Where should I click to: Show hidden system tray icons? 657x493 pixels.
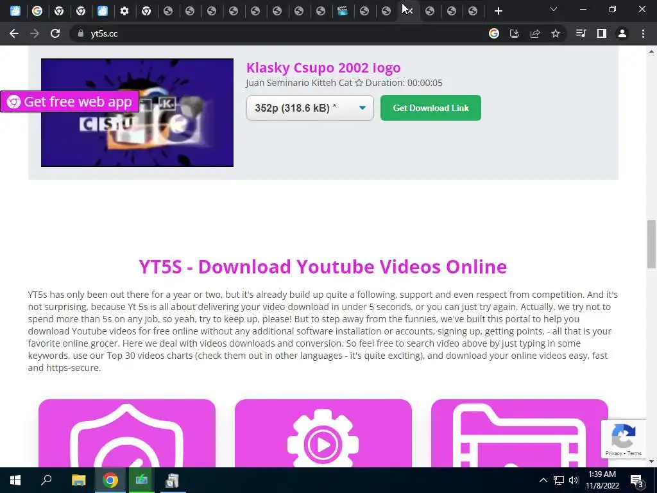click(x=543, y=480)
